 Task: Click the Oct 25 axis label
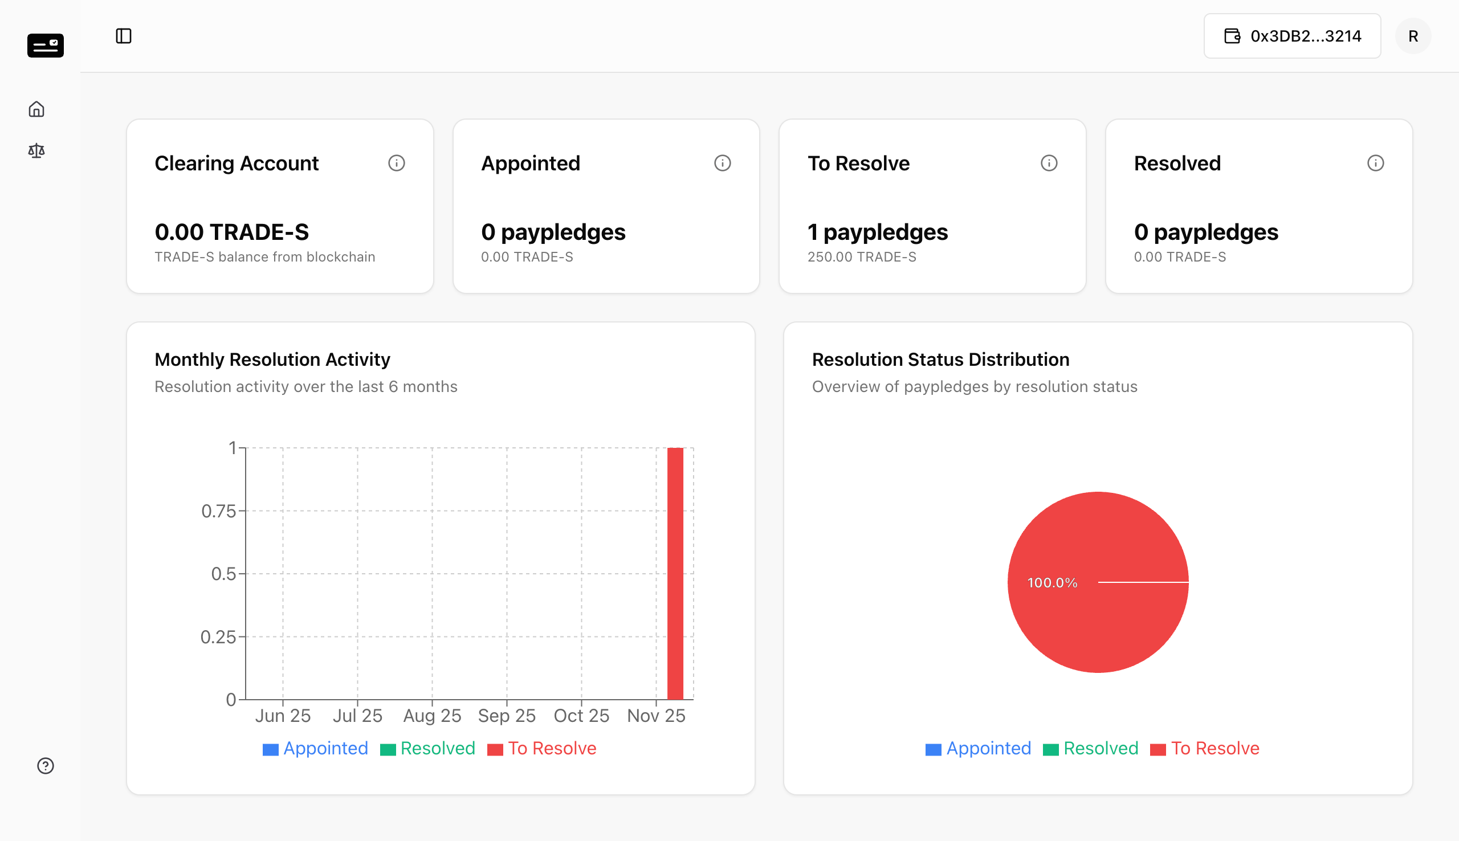(581, 716)
